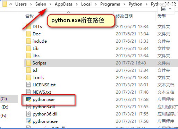Jump to Programs in breadcrumb
Viewport: 178px width, 129px height.
pos(110,4)
